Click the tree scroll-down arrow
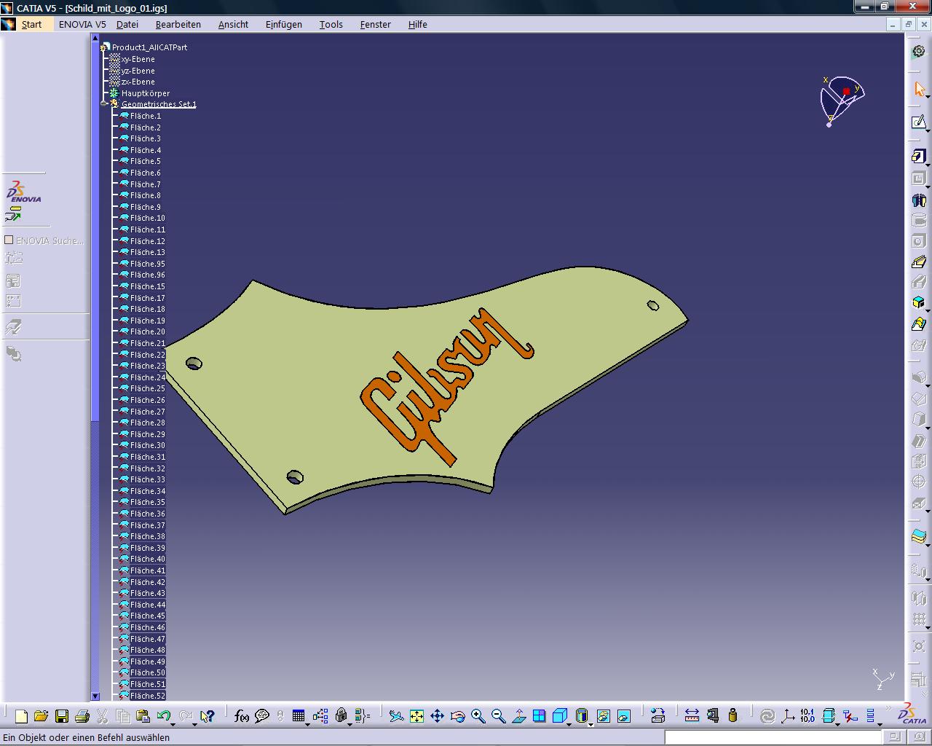Image resolution: width=932 pixels, height=746 pixels. 95,696
